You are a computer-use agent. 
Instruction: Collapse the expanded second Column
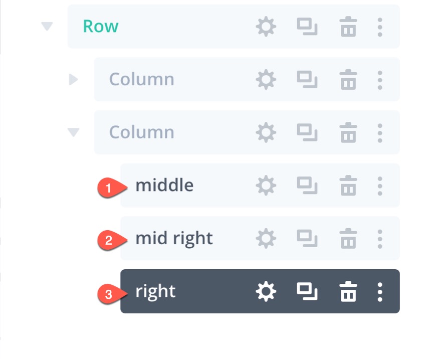[x=74, y=132]
